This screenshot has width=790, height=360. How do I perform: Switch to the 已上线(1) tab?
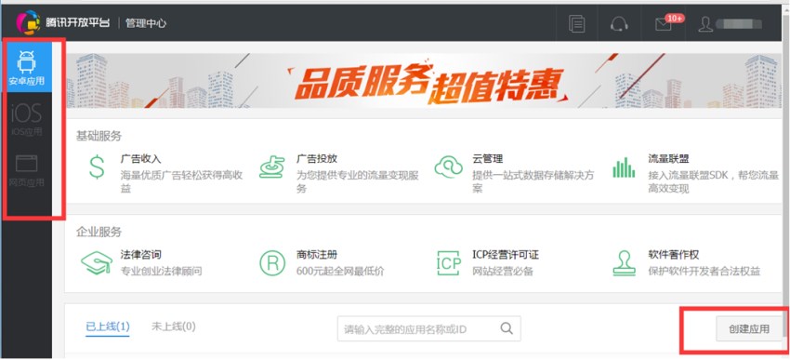click(x=108, y=327)
